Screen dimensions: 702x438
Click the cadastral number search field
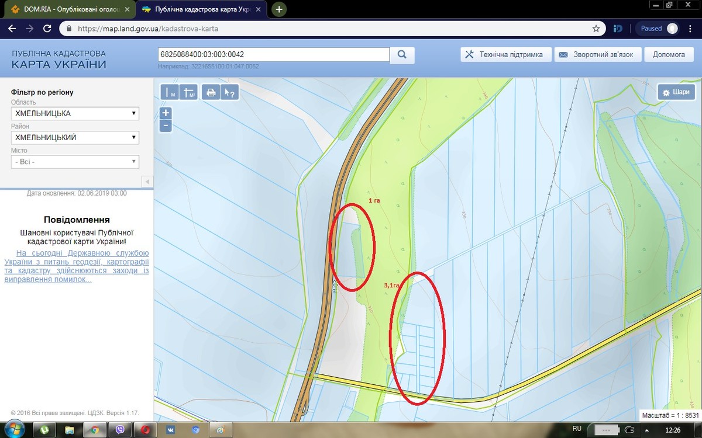point(273,54)
